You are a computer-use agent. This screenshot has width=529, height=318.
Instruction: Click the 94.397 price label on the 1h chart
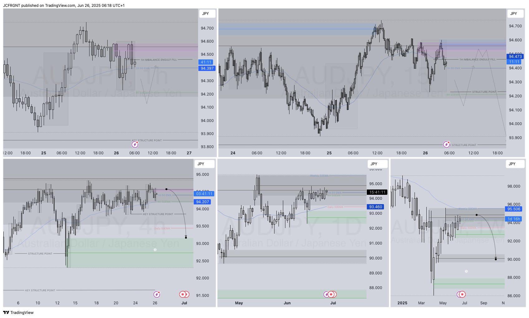click(207, 68)
